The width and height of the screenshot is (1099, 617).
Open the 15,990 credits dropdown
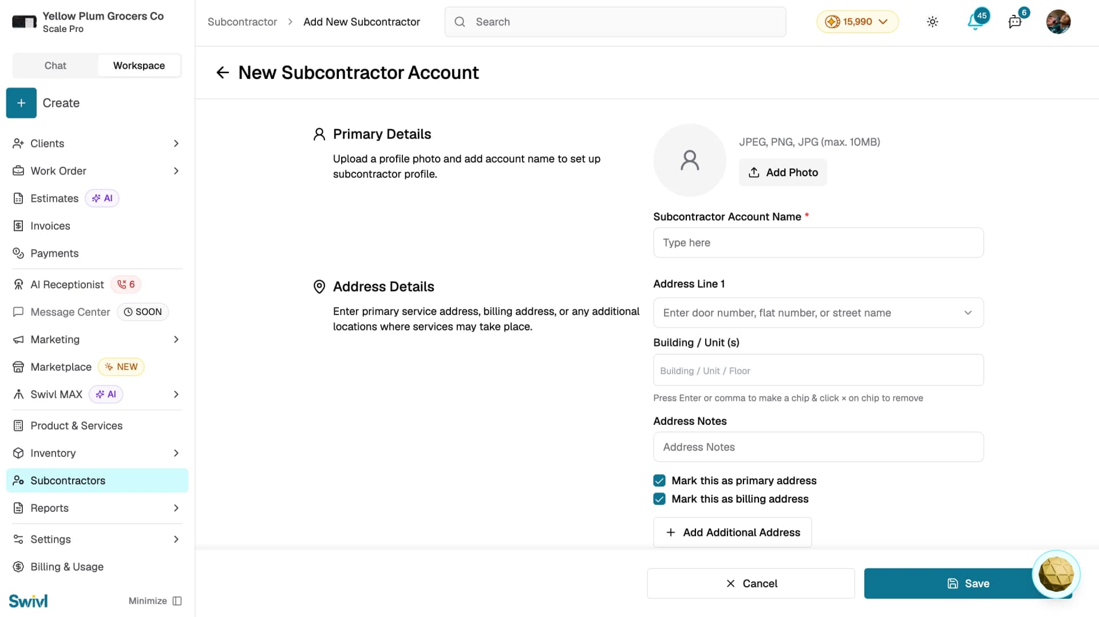point(857,22)
